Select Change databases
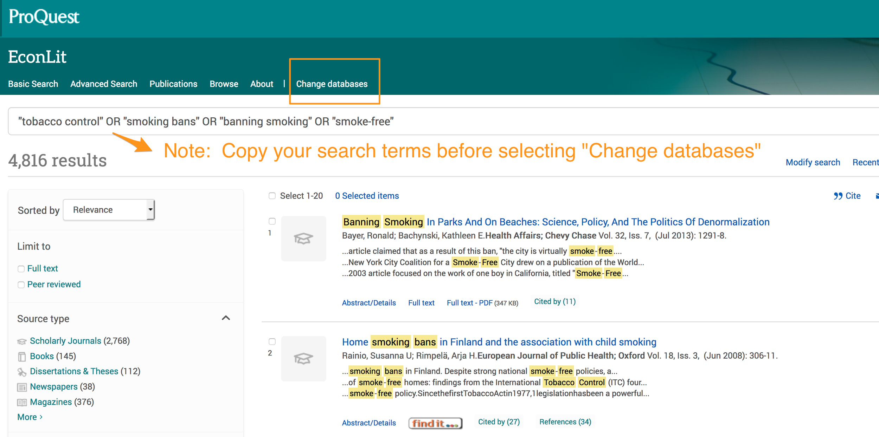 point(332,84)
